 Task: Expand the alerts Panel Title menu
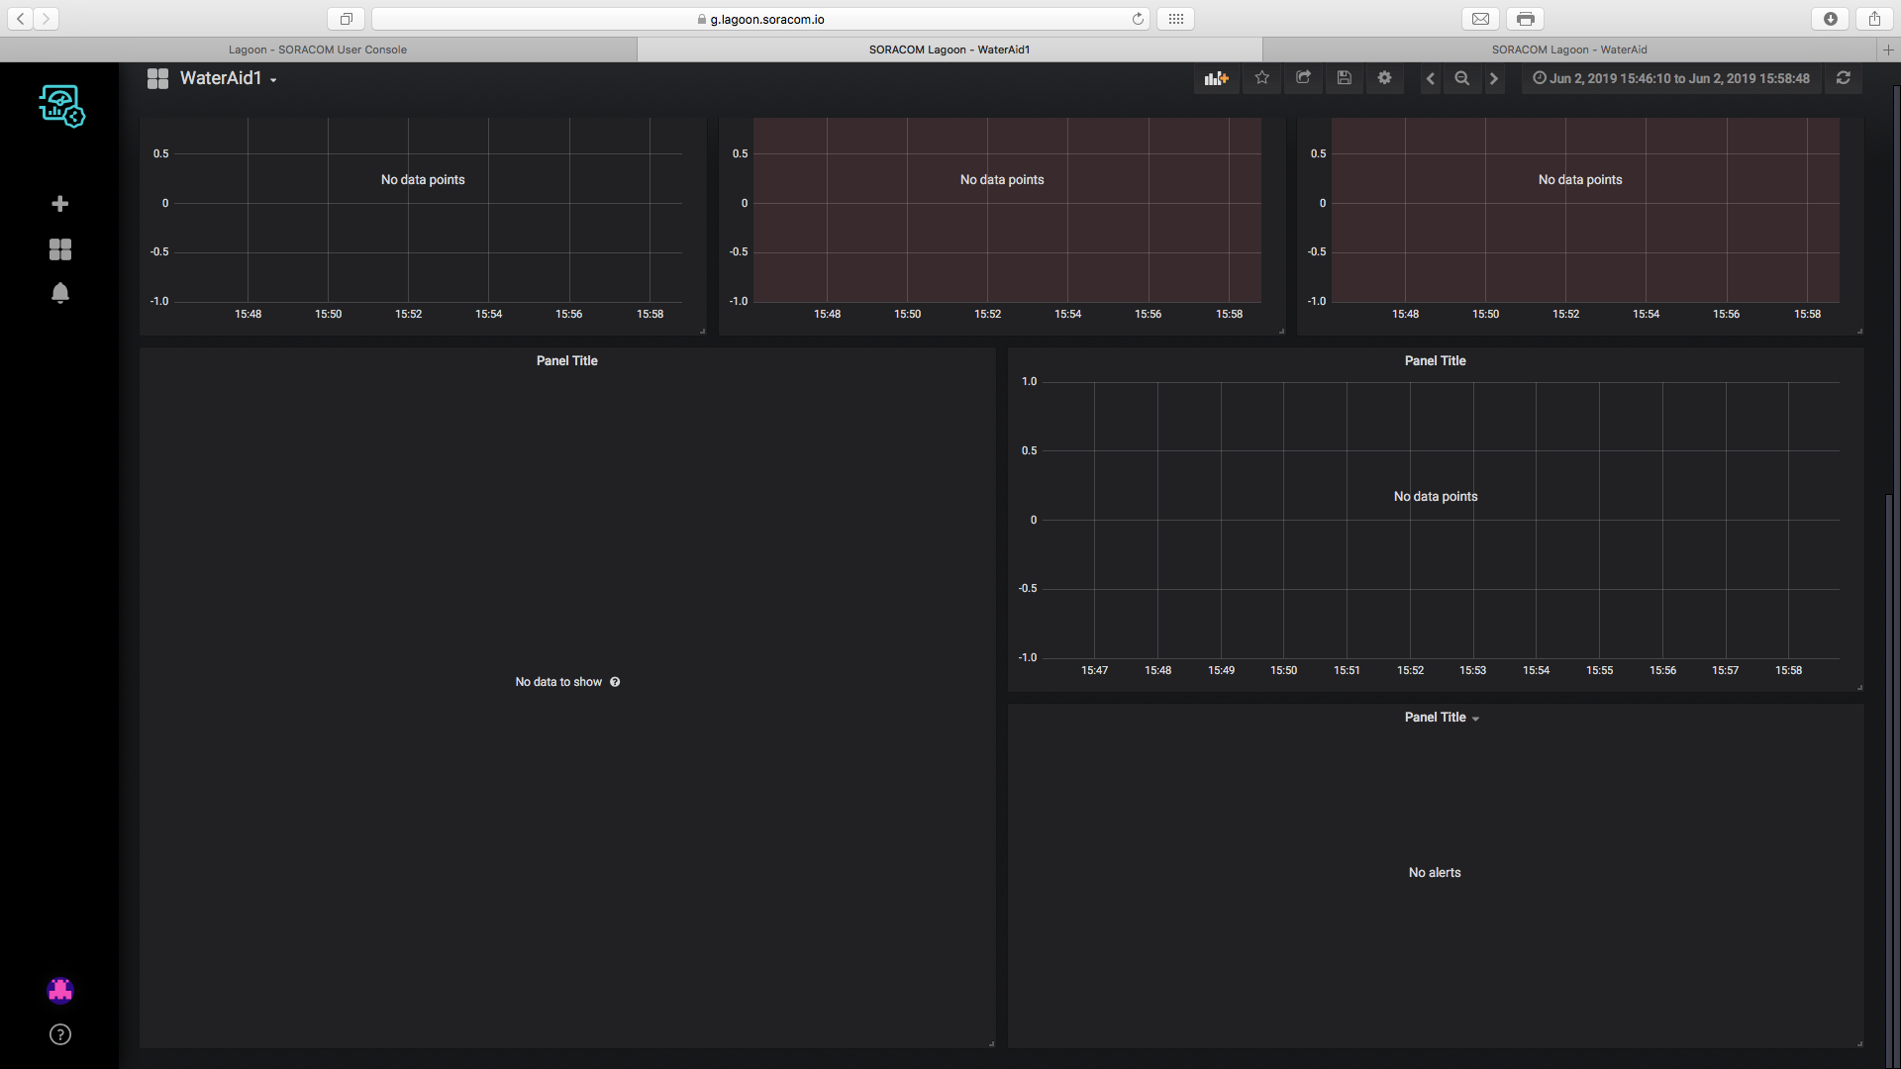(x=1441, y=718)
